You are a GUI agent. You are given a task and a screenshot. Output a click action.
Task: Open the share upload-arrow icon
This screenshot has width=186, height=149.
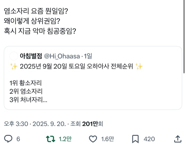click(177, 139)
